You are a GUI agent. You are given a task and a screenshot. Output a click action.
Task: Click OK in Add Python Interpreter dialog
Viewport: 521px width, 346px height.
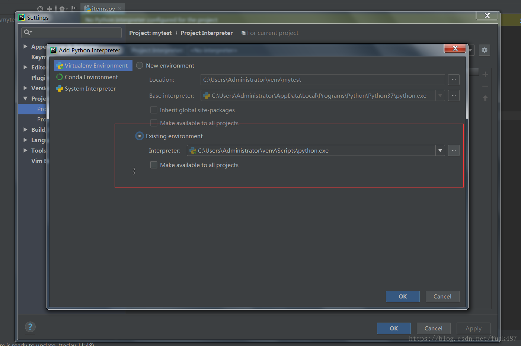(x=403, y=296)
